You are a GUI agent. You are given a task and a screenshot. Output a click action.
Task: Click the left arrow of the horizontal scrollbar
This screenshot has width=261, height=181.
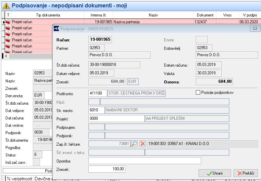click(x=6, y=56)
